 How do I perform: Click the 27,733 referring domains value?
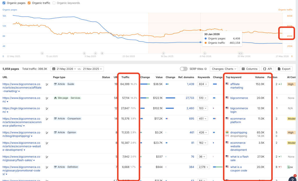tap(190, 98)
